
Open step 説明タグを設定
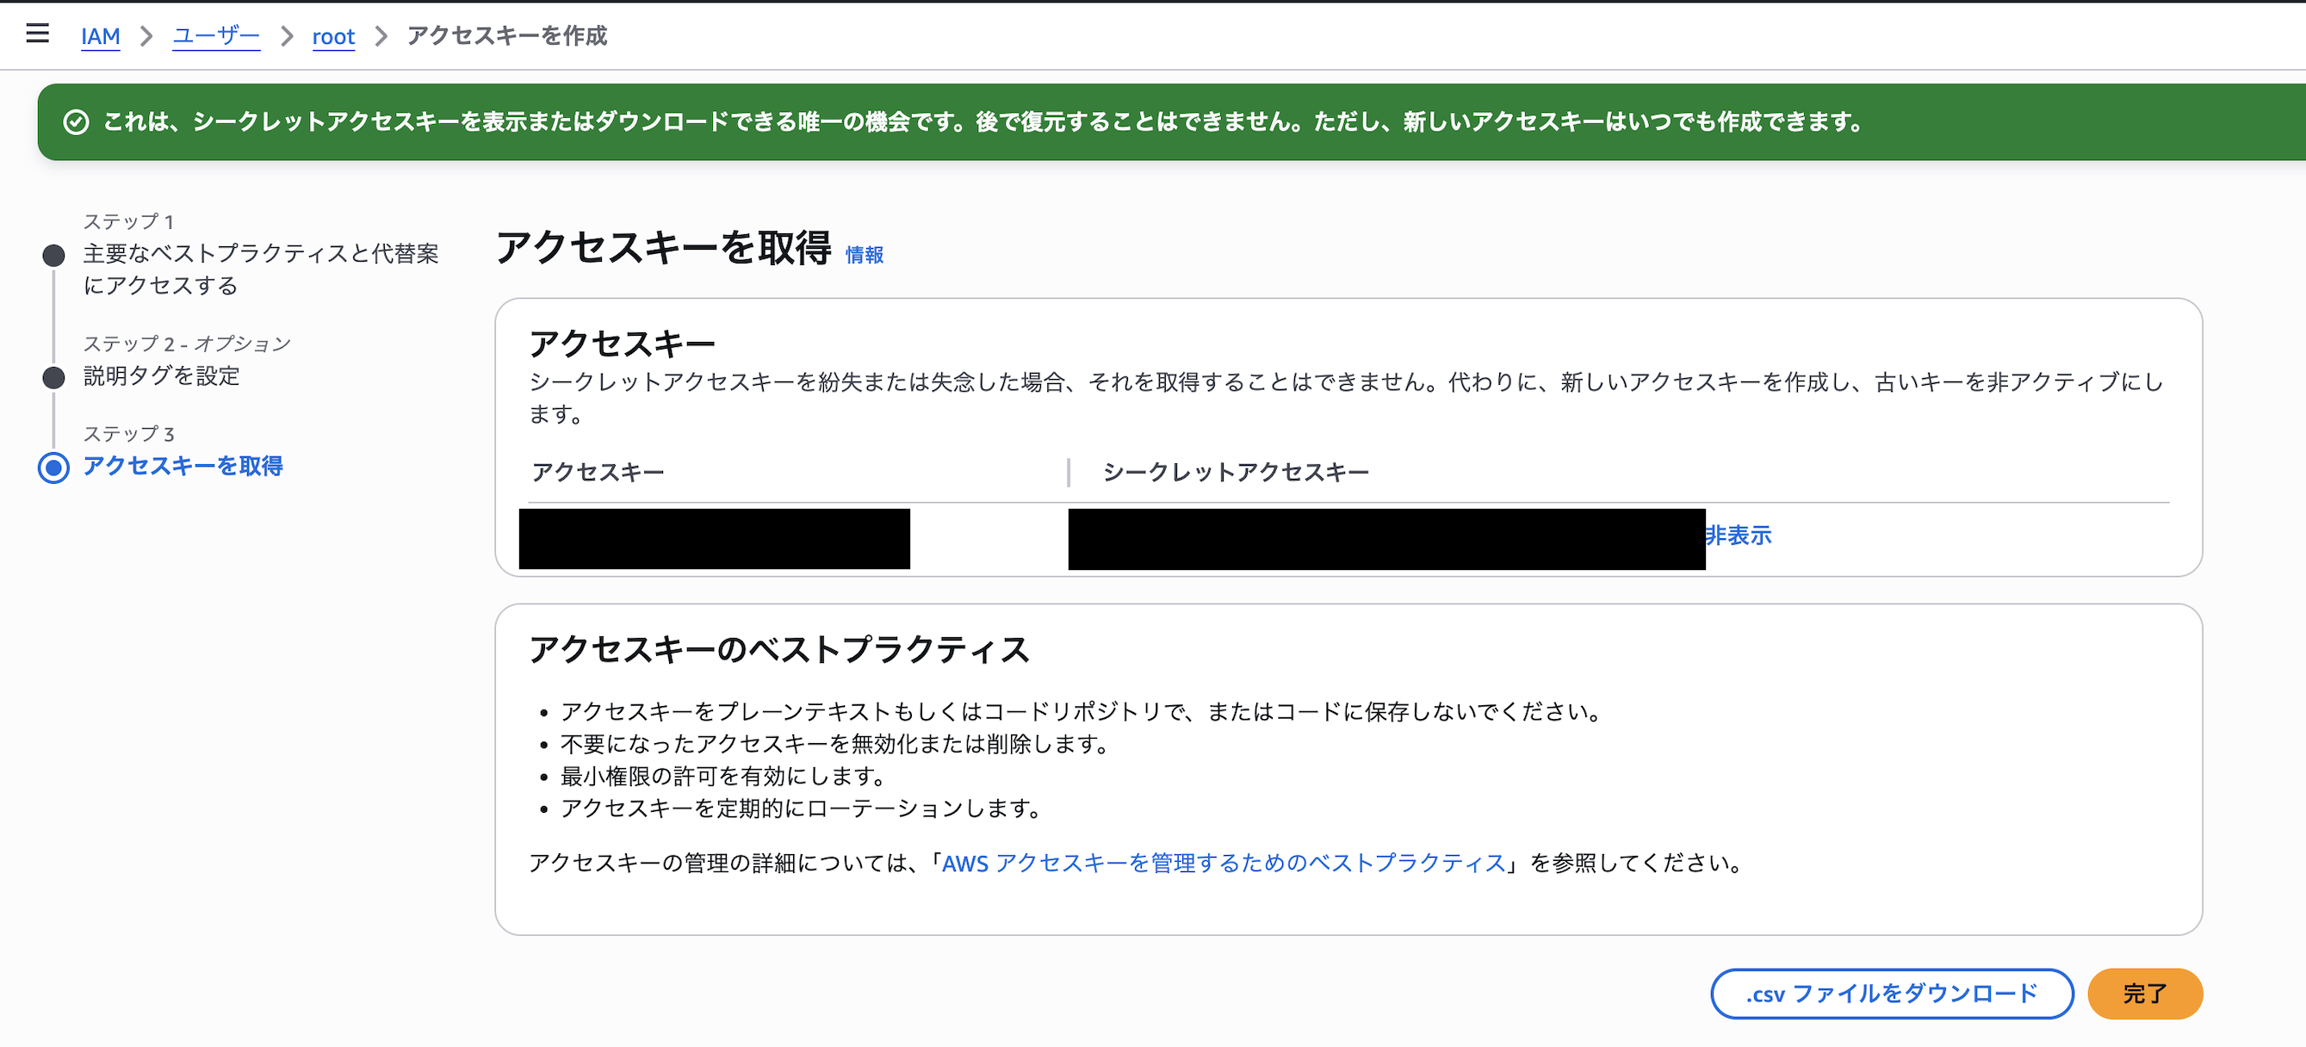point(162,376)
